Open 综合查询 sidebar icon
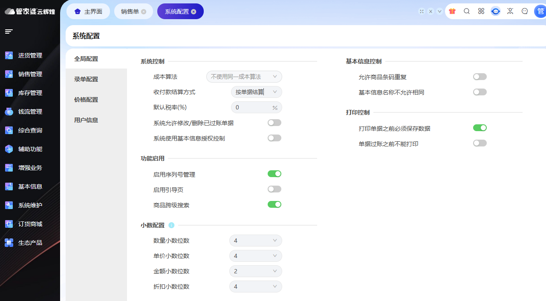 [9, 130]
